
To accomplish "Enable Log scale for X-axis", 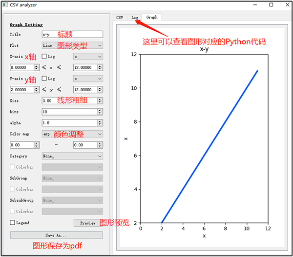I will coord(44,57).
